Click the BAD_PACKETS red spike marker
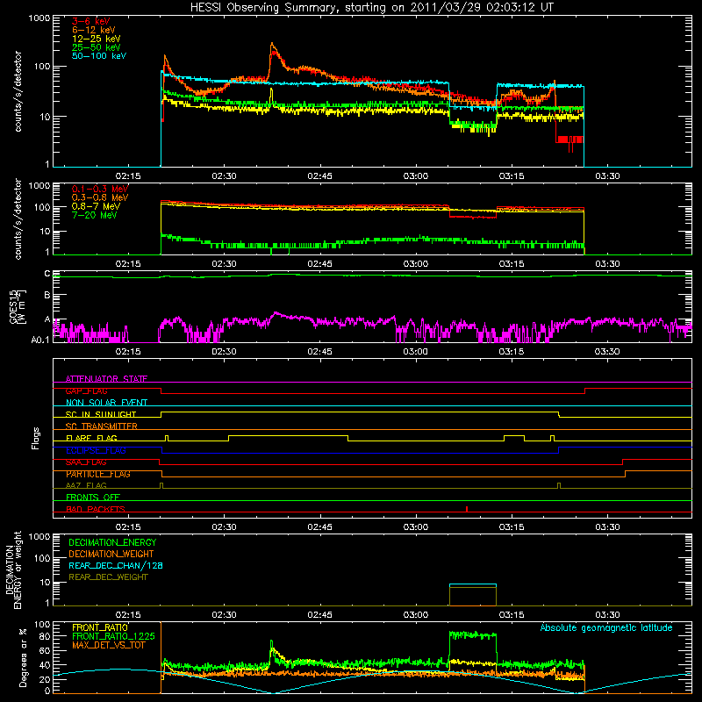Image resolution: width=702 pixels, height=702 pixels. coord(467,509)
